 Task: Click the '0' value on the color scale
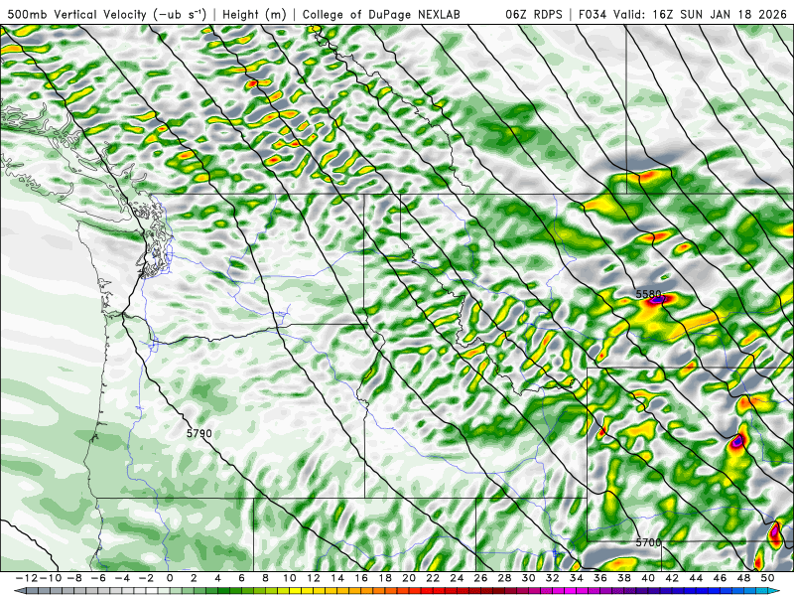(170, 578)
